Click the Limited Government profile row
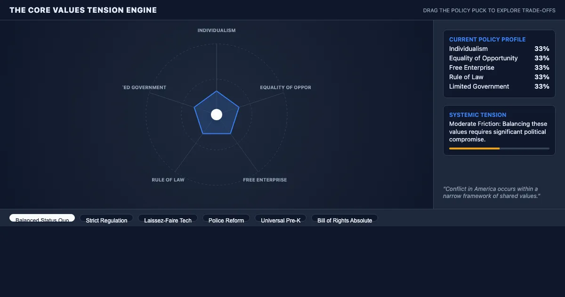The image size is (565, 297). pyautogui.click(x=499, y=86)
